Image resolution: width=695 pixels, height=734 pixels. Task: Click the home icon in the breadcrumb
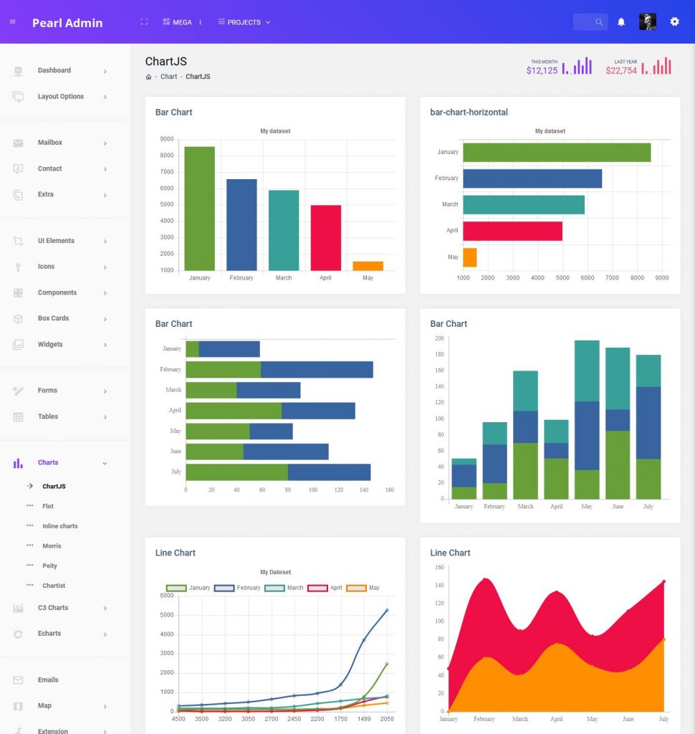click(148, 77)
